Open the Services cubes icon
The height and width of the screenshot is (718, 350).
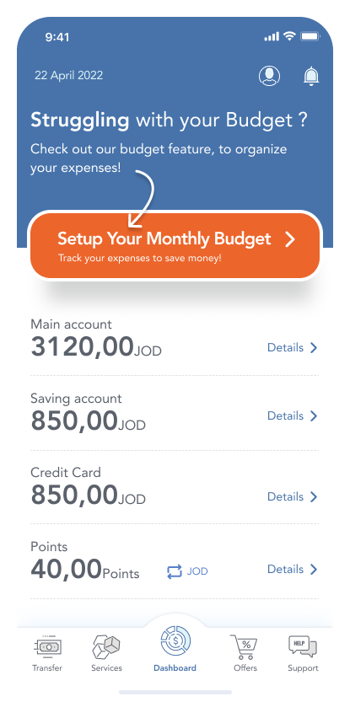pyautogui.click(x=106, y=646)
